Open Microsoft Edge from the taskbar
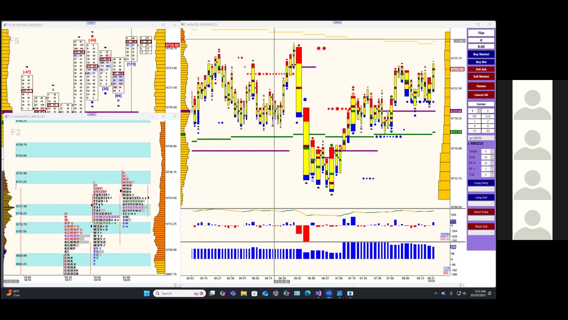 click(x=308, y=293)
